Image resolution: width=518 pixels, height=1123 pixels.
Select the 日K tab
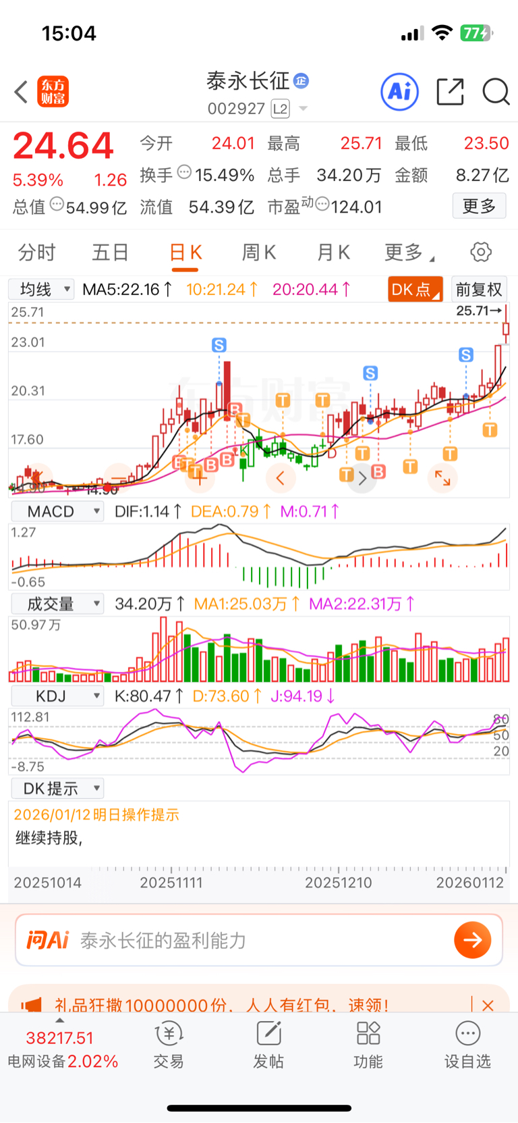tap(185, 253)
